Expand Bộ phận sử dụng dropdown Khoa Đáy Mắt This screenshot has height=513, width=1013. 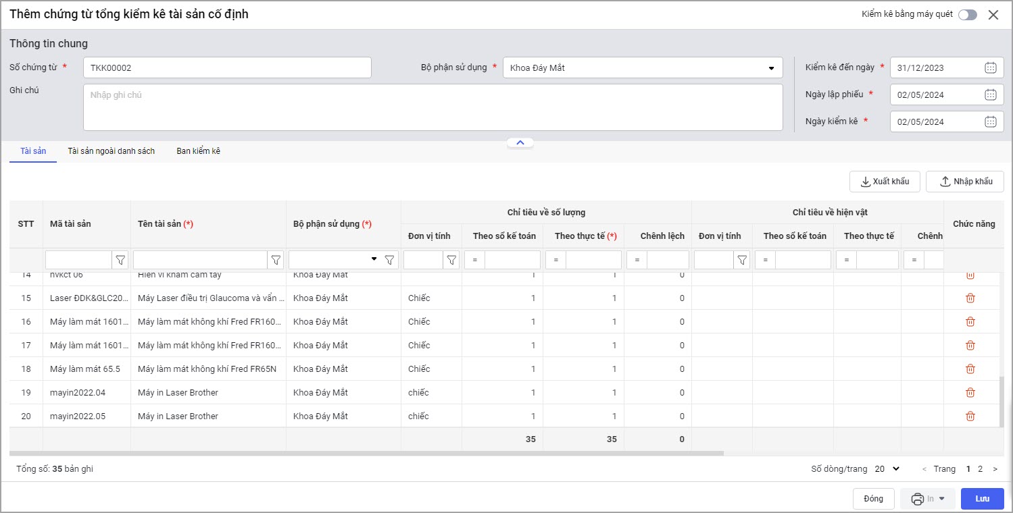(x=771, y=67)
